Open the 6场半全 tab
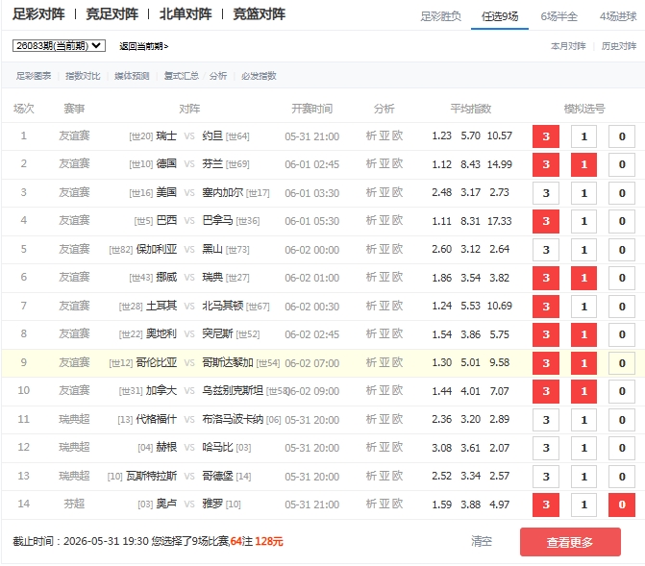Viewport: 645px width, 566px height. pyautogui.click(x=559, y=16)
